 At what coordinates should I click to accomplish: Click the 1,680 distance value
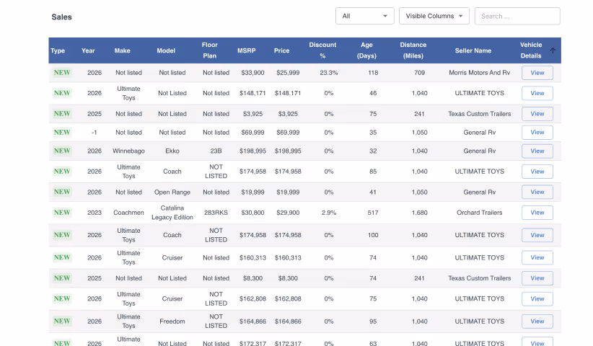pyautogui.click(x=419, y=213)
